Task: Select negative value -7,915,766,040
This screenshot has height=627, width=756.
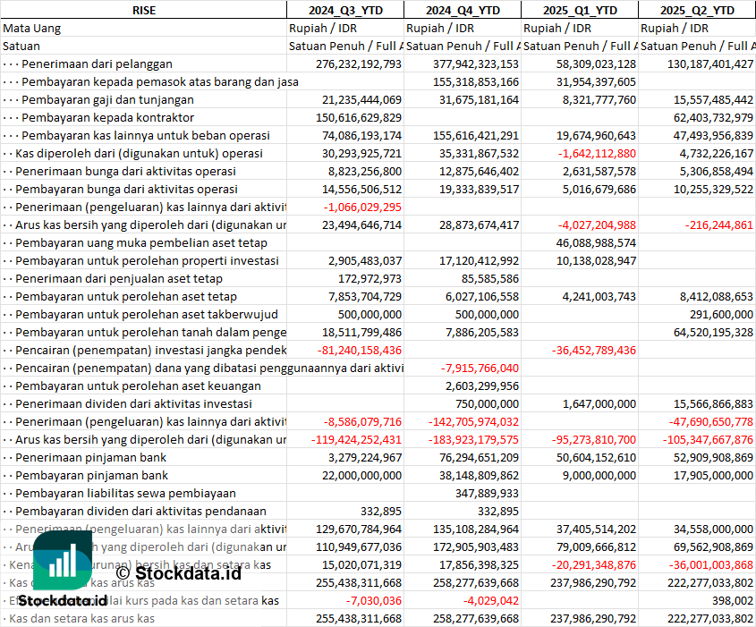Action: 480,368
